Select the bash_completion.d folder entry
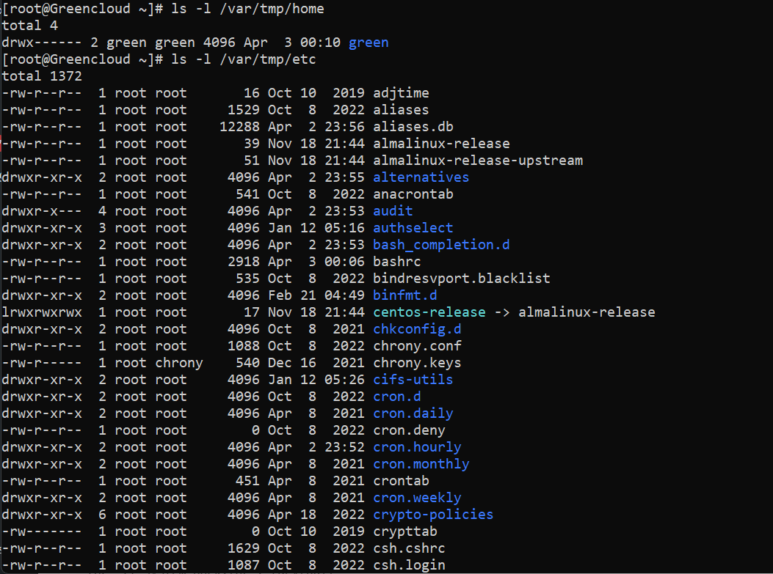Image resolution: width=773 pixels, height=574 pixels. [x=440, y=244]
